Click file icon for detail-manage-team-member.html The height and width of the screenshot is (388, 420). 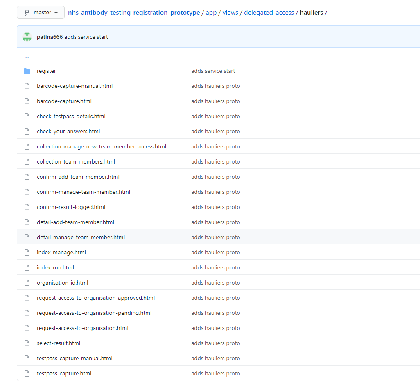(27, 237)
